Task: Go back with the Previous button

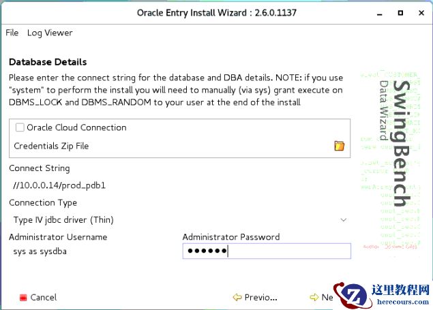Action: pos(255,297)
